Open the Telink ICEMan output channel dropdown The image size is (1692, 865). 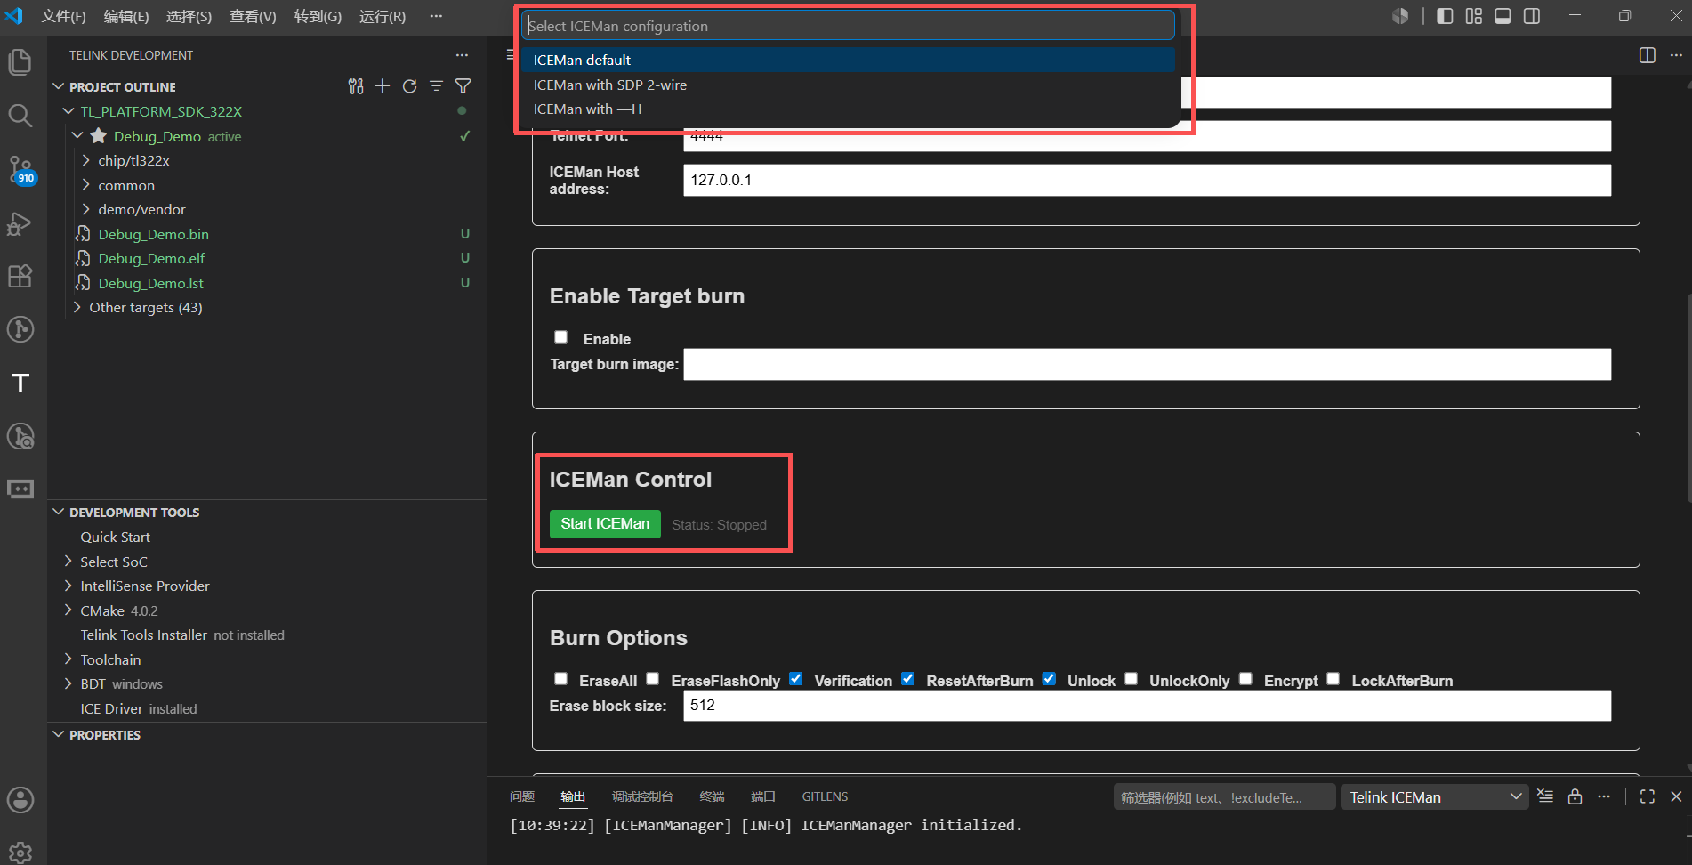1434,797
